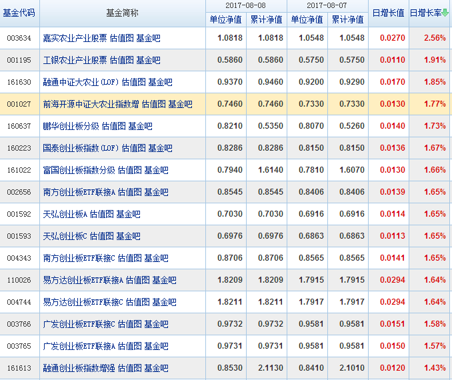This screenshot has height=380, width=452.
Task: Click the 2017-08-07 date header
Action: 327,5
